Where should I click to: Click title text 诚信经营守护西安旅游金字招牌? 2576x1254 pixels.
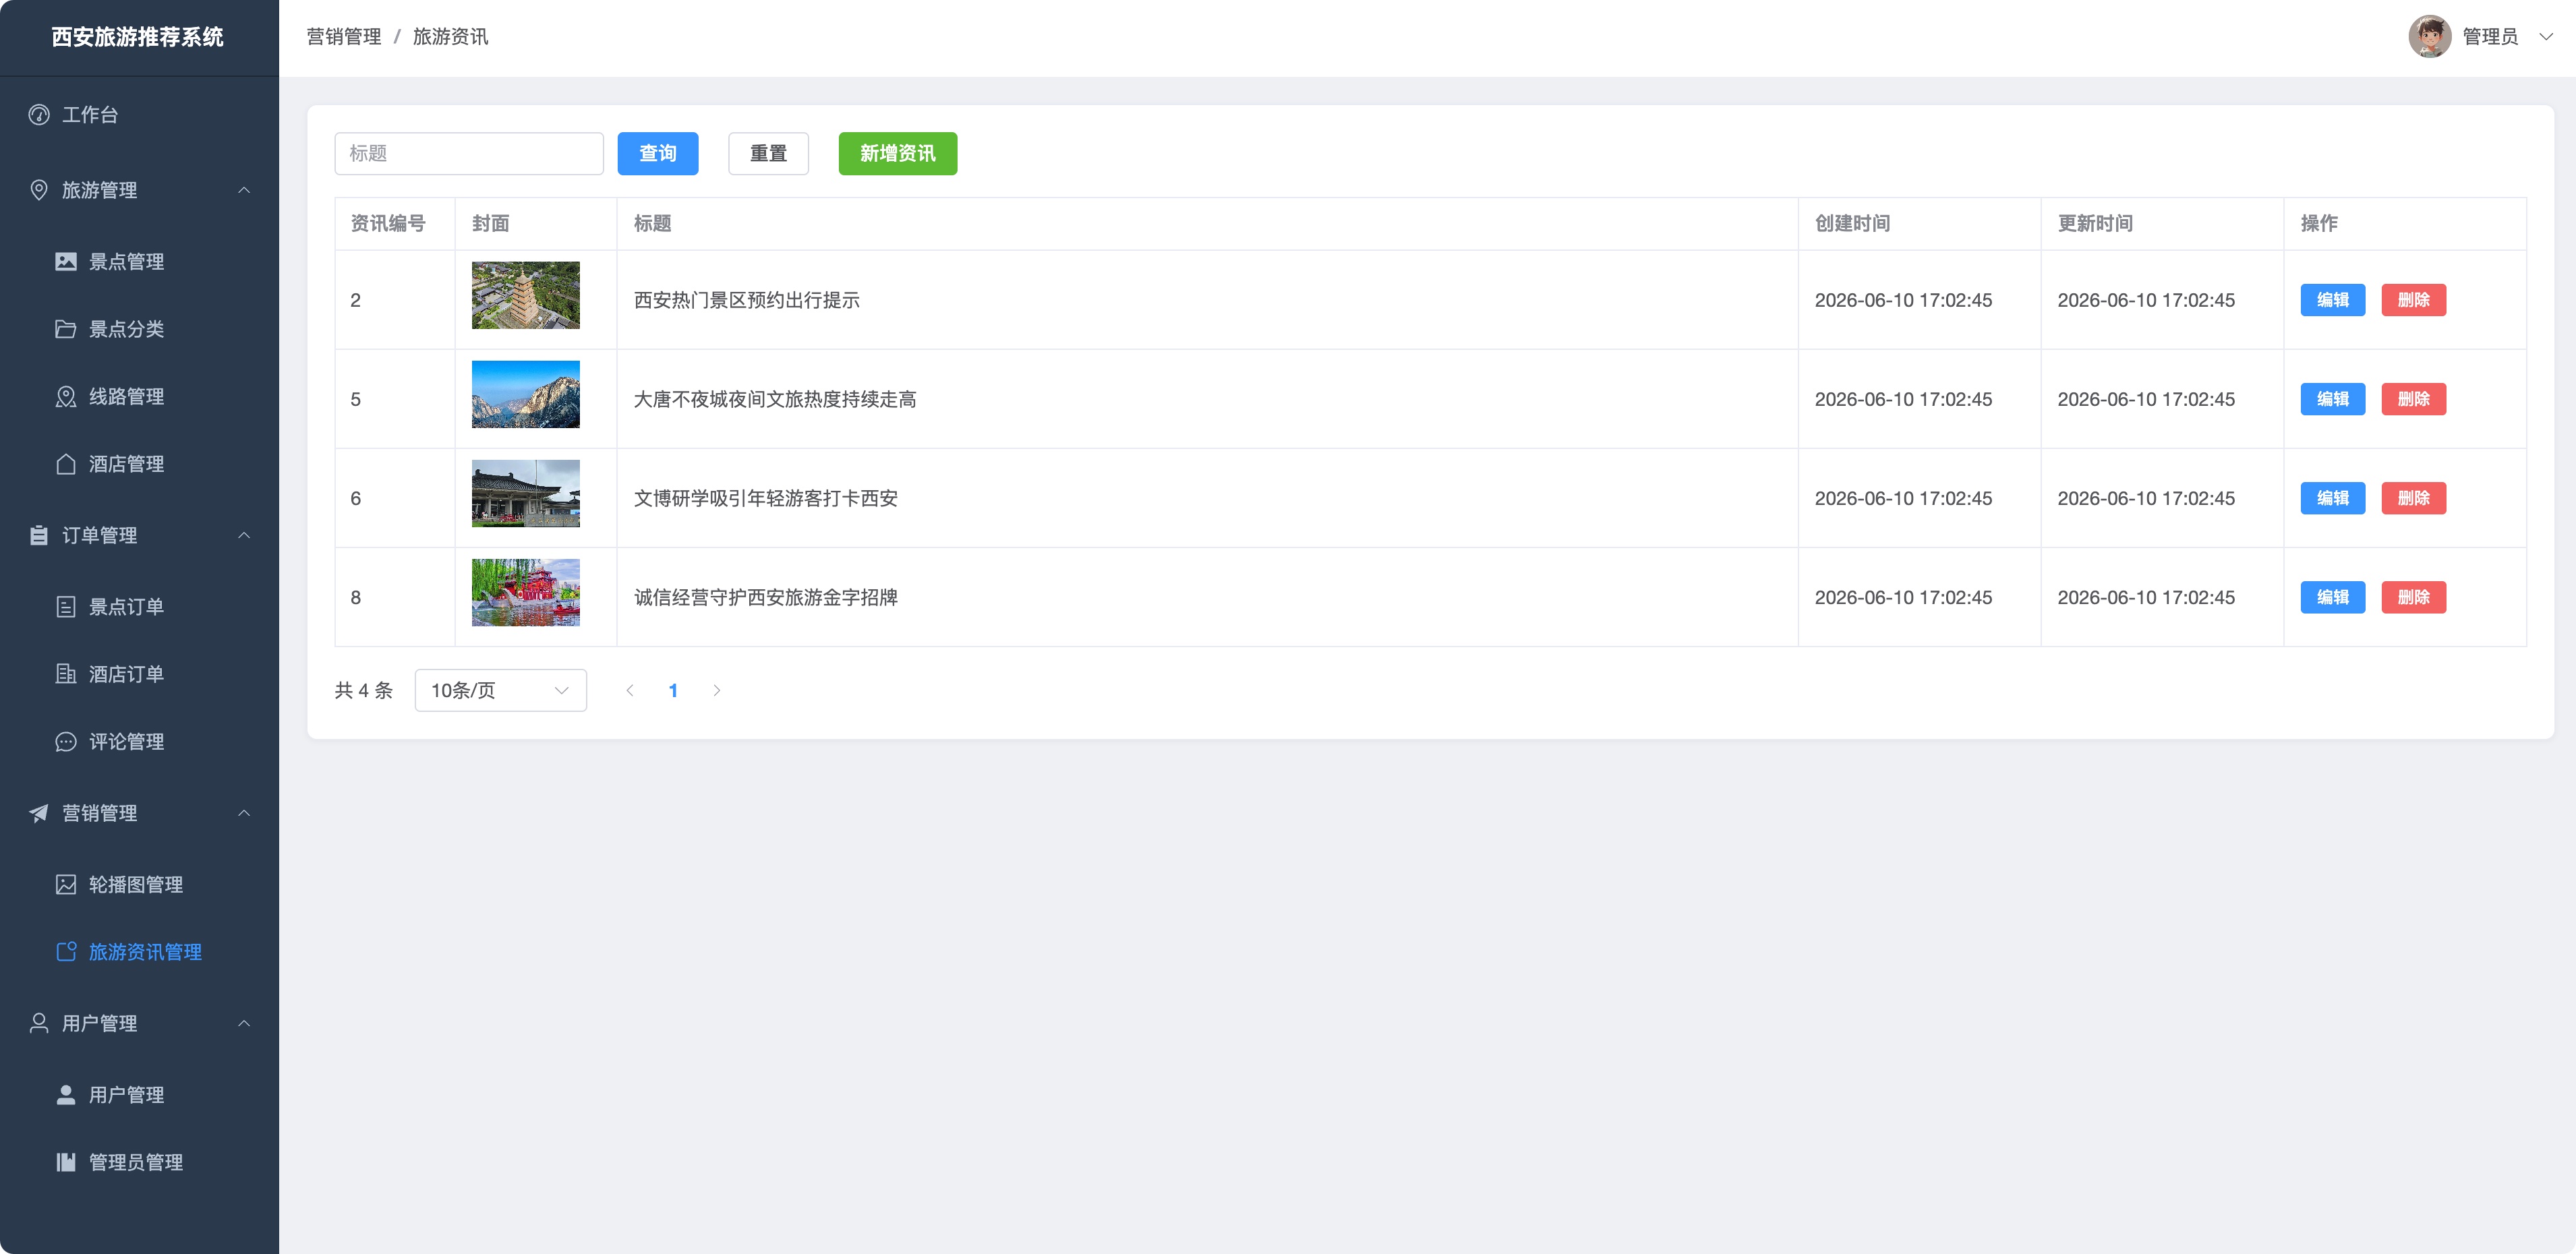766,597
